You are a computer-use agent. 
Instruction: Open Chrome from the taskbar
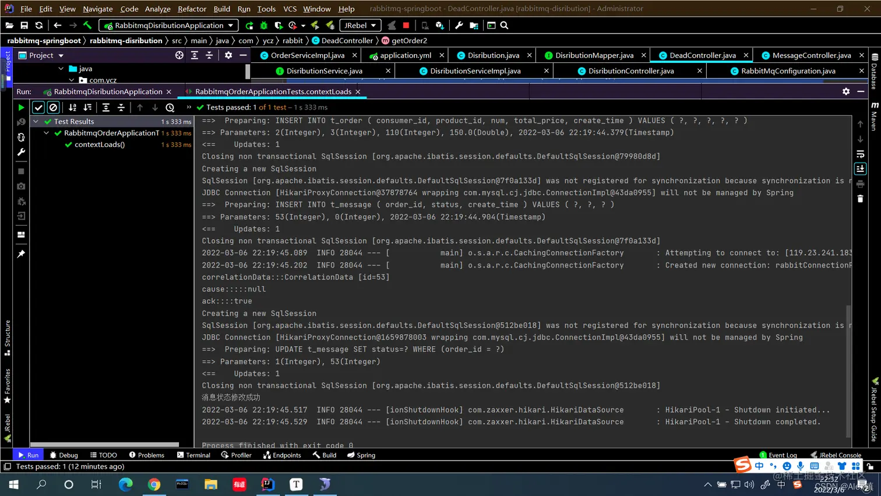[154, 484]
